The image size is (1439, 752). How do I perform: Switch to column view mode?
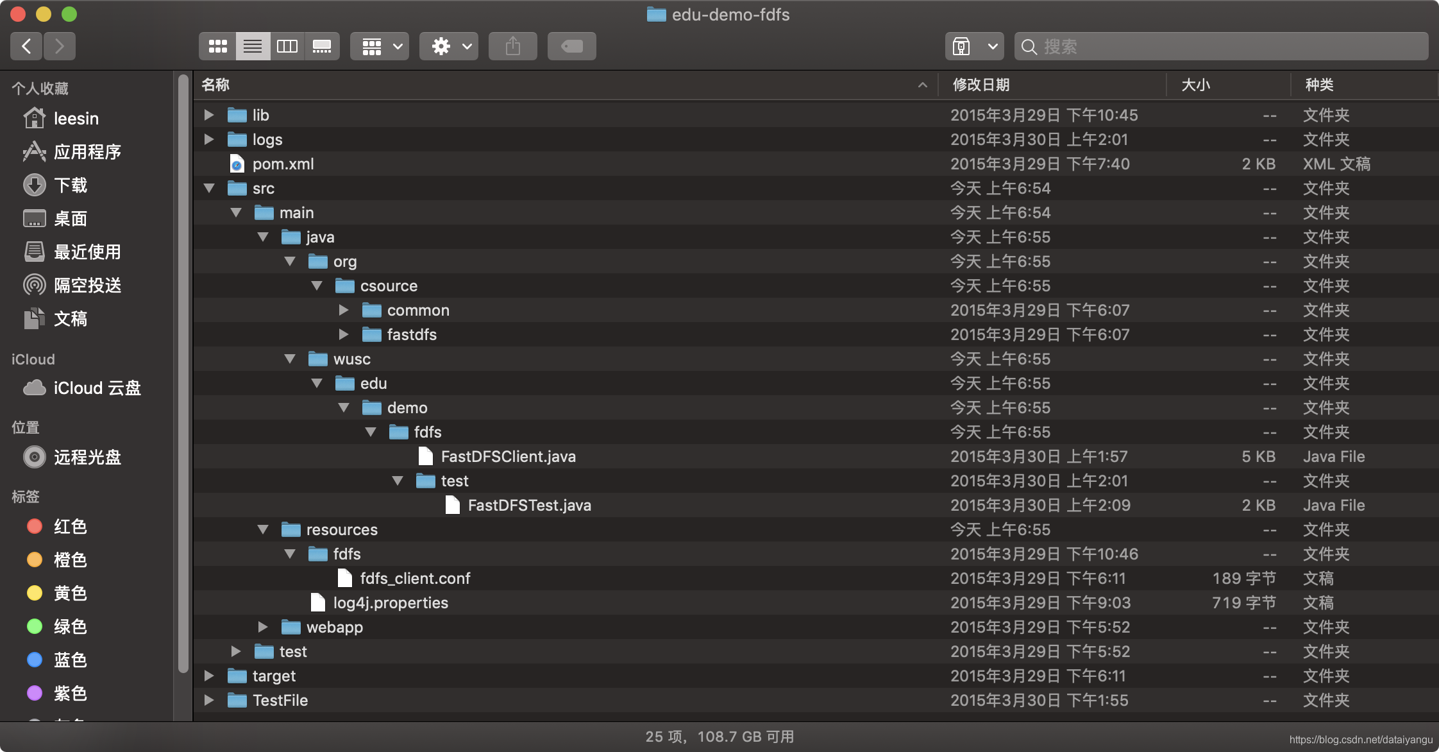click(x=287, y=46)
